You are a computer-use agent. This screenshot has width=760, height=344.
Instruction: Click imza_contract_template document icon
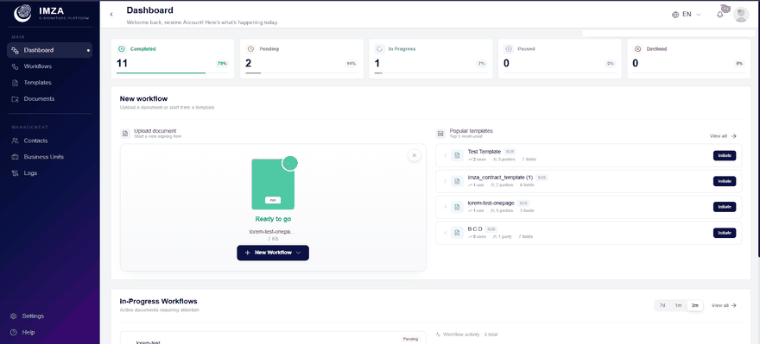click(457, 181)
